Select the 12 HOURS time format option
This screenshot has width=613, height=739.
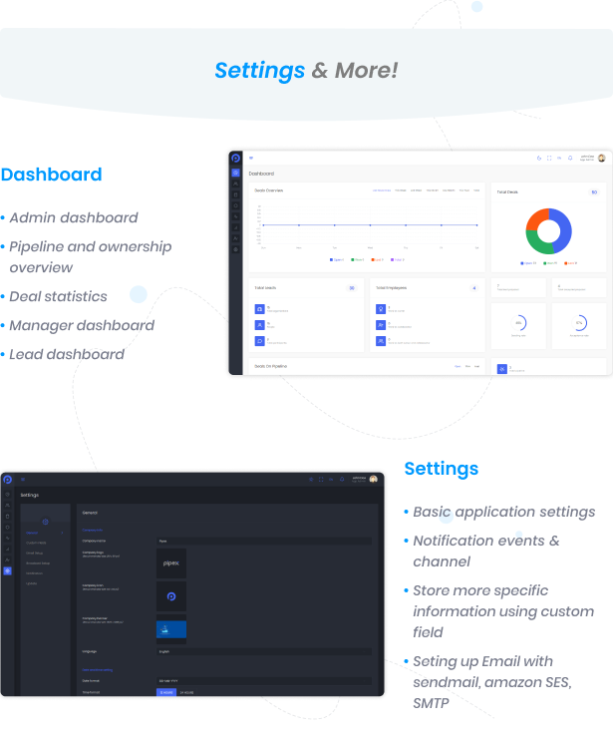(167, 691)
